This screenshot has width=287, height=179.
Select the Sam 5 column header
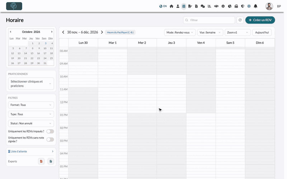[230, 43]
